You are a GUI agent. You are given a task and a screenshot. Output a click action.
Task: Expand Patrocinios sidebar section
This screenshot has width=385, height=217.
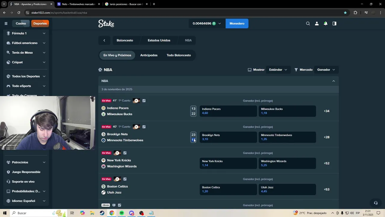(26, 162)
